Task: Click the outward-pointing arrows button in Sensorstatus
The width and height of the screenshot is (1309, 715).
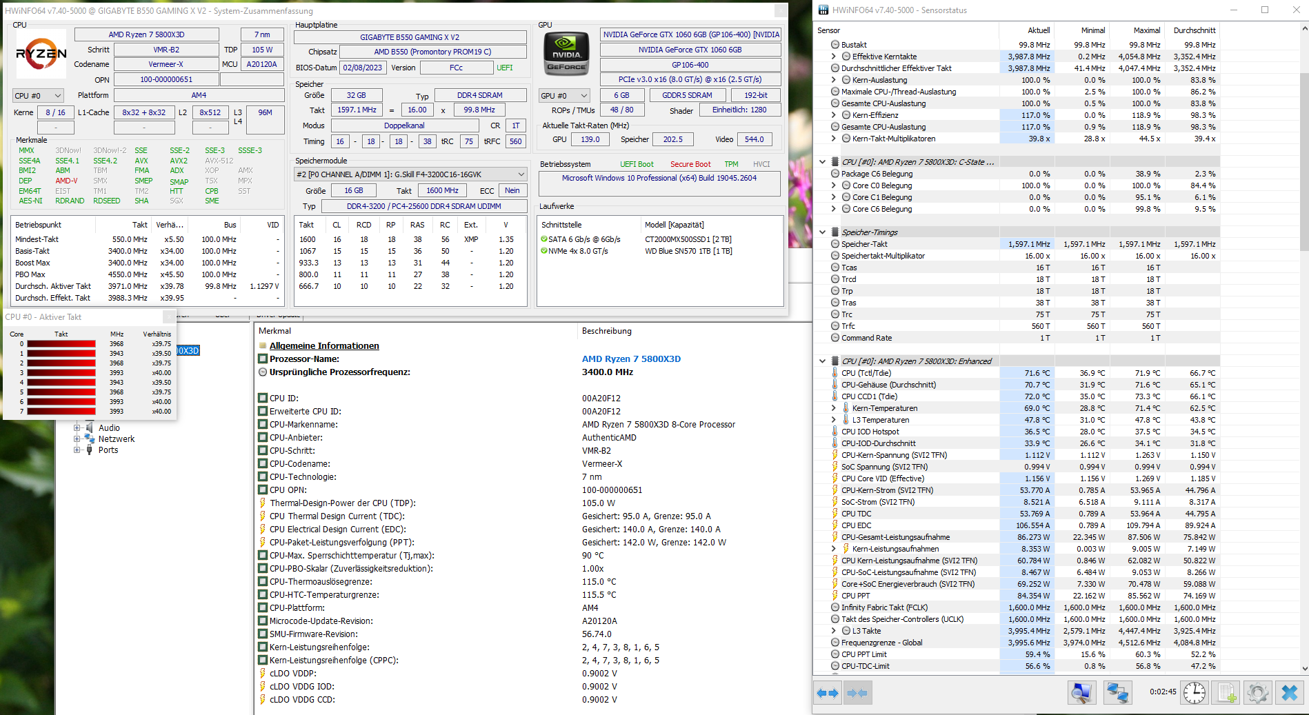Action: 828,693
